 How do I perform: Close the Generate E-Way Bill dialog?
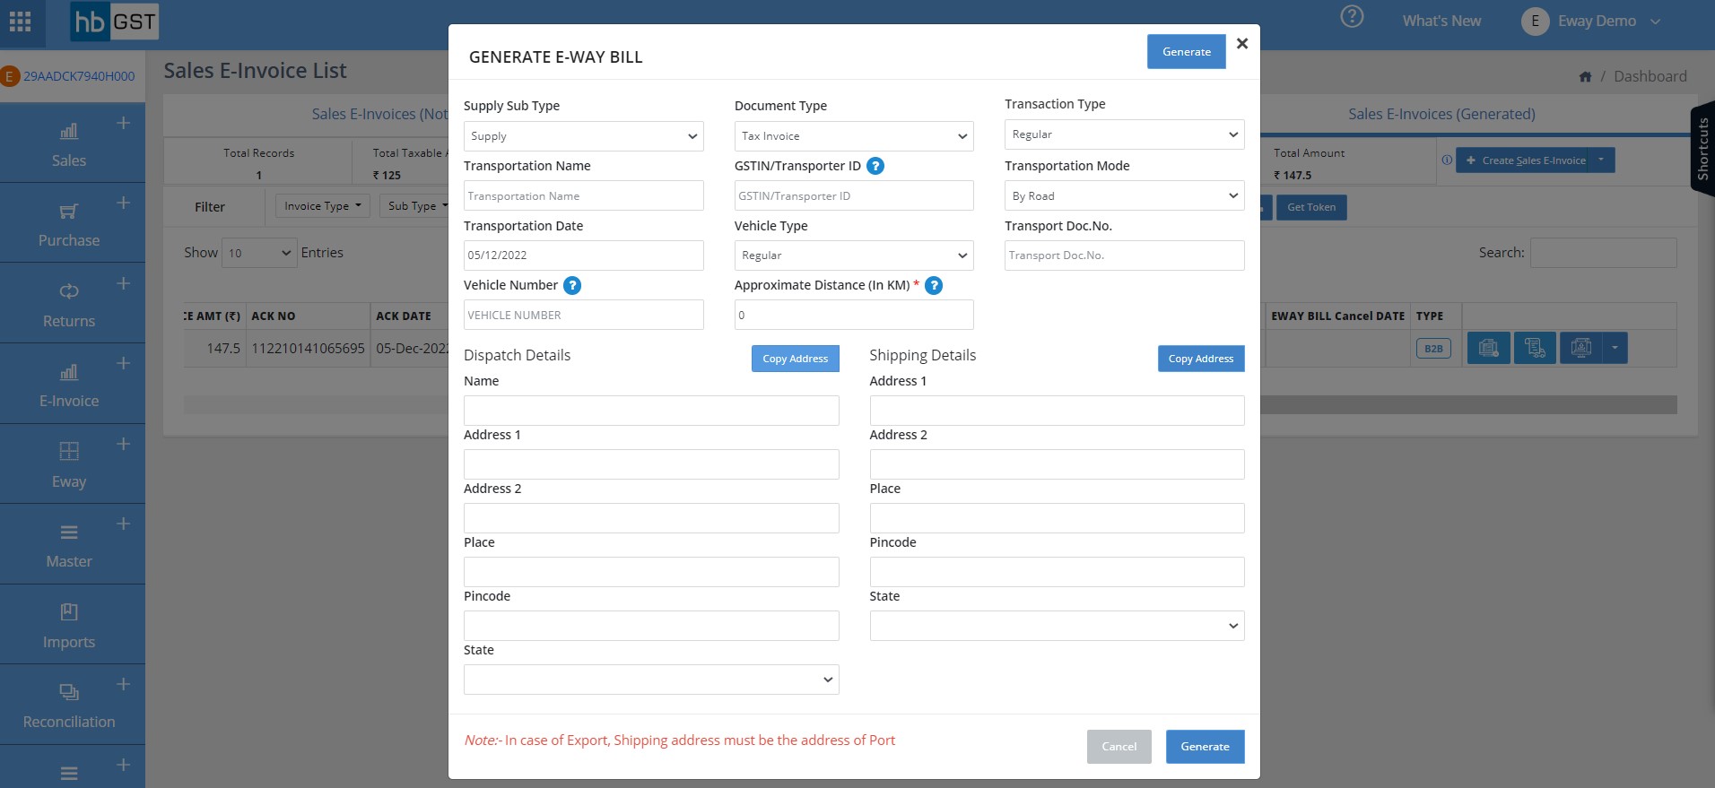[1242, 43]
